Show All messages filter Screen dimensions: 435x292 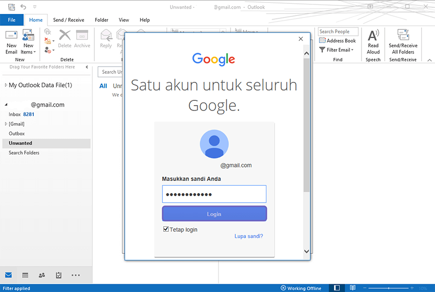click(x=103, y=86)
